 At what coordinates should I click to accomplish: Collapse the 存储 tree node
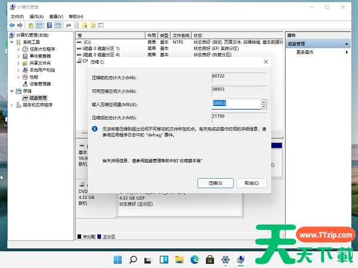pyautogui.click(x=12, y=91)
